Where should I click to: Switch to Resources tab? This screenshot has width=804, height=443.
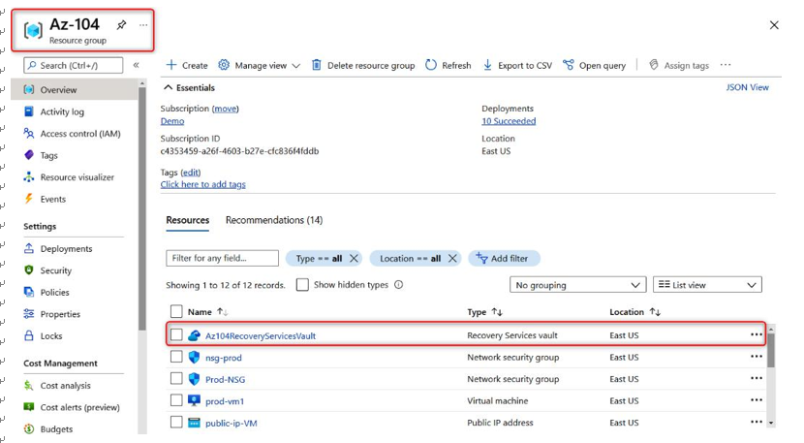pyautogui.click(x=188, y=220)
